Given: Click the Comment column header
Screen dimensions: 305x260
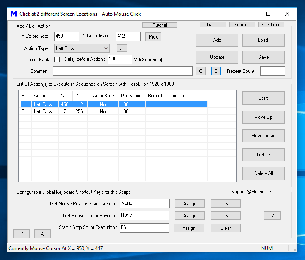Looking at the screenshot, I should tap(187, 96).
